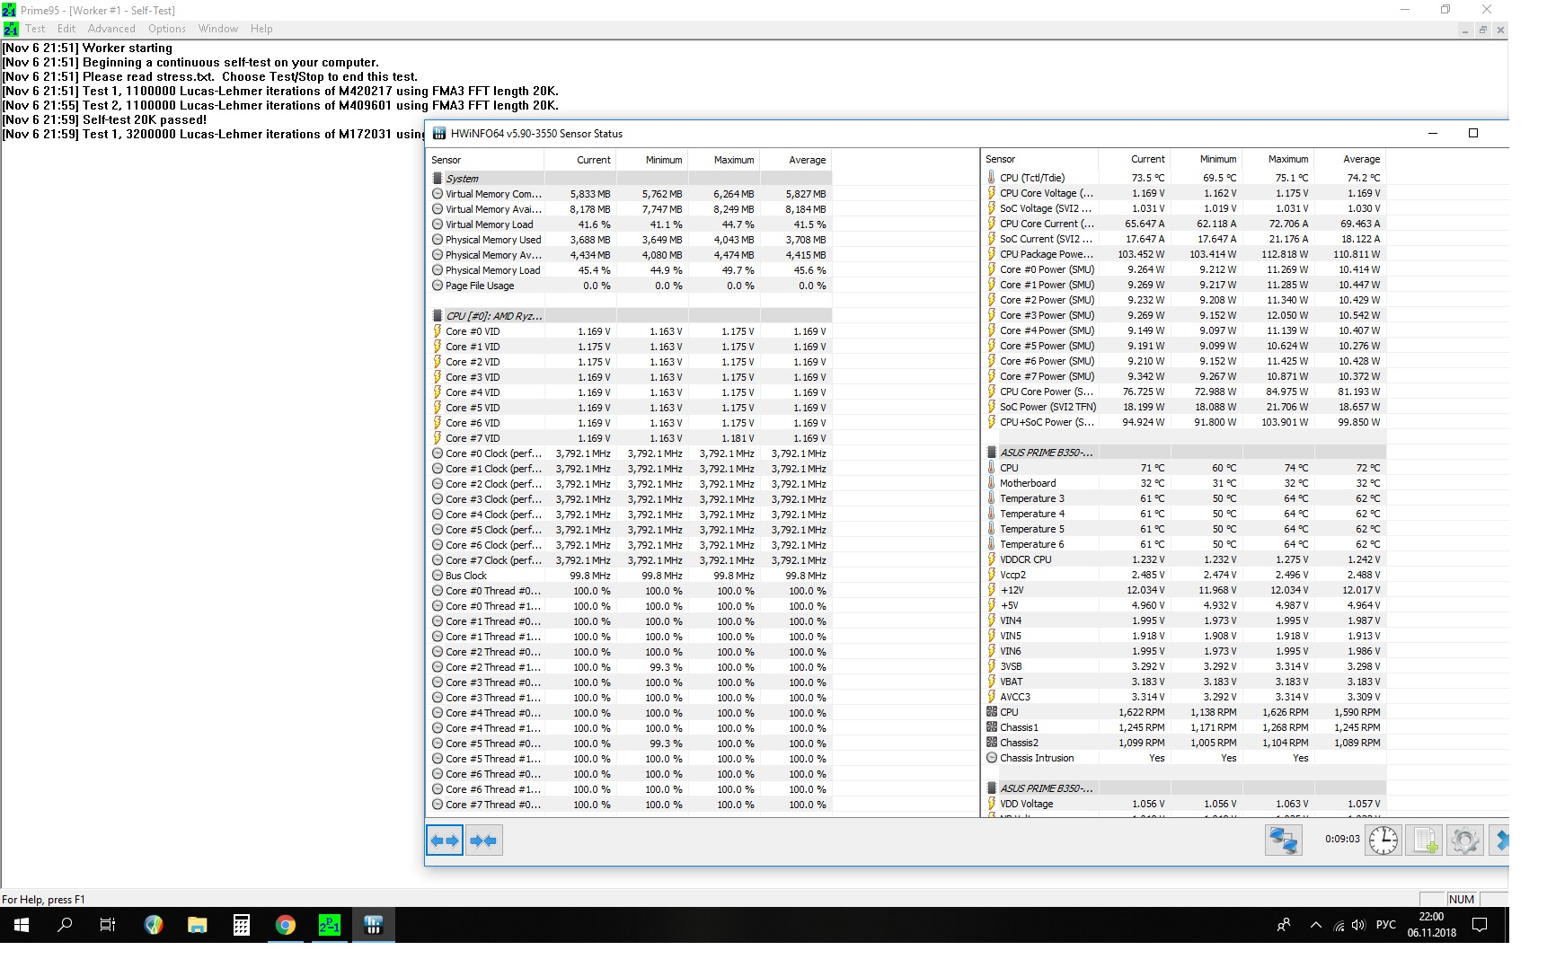Viewport: 1547px width, 968px height.
Task: Click the HWiNFO64 icon in the sensor window title bar
Action: click(439, 134)
